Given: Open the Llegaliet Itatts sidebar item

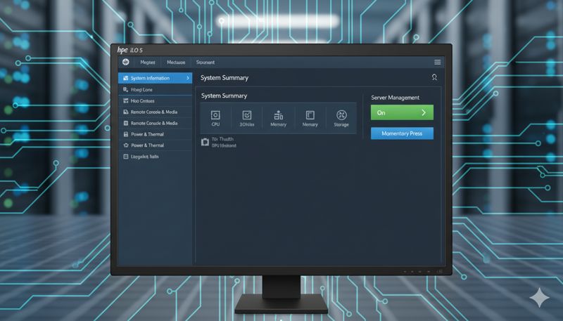Looking at the screenshot, I should [145, 157].
